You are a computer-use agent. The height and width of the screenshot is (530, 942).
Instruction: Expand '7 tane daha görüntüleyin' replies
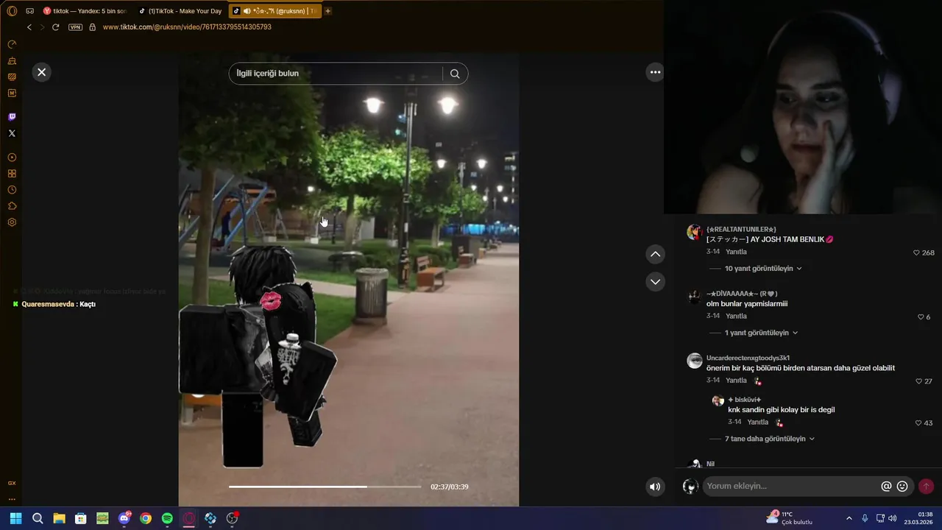(770, 439)
